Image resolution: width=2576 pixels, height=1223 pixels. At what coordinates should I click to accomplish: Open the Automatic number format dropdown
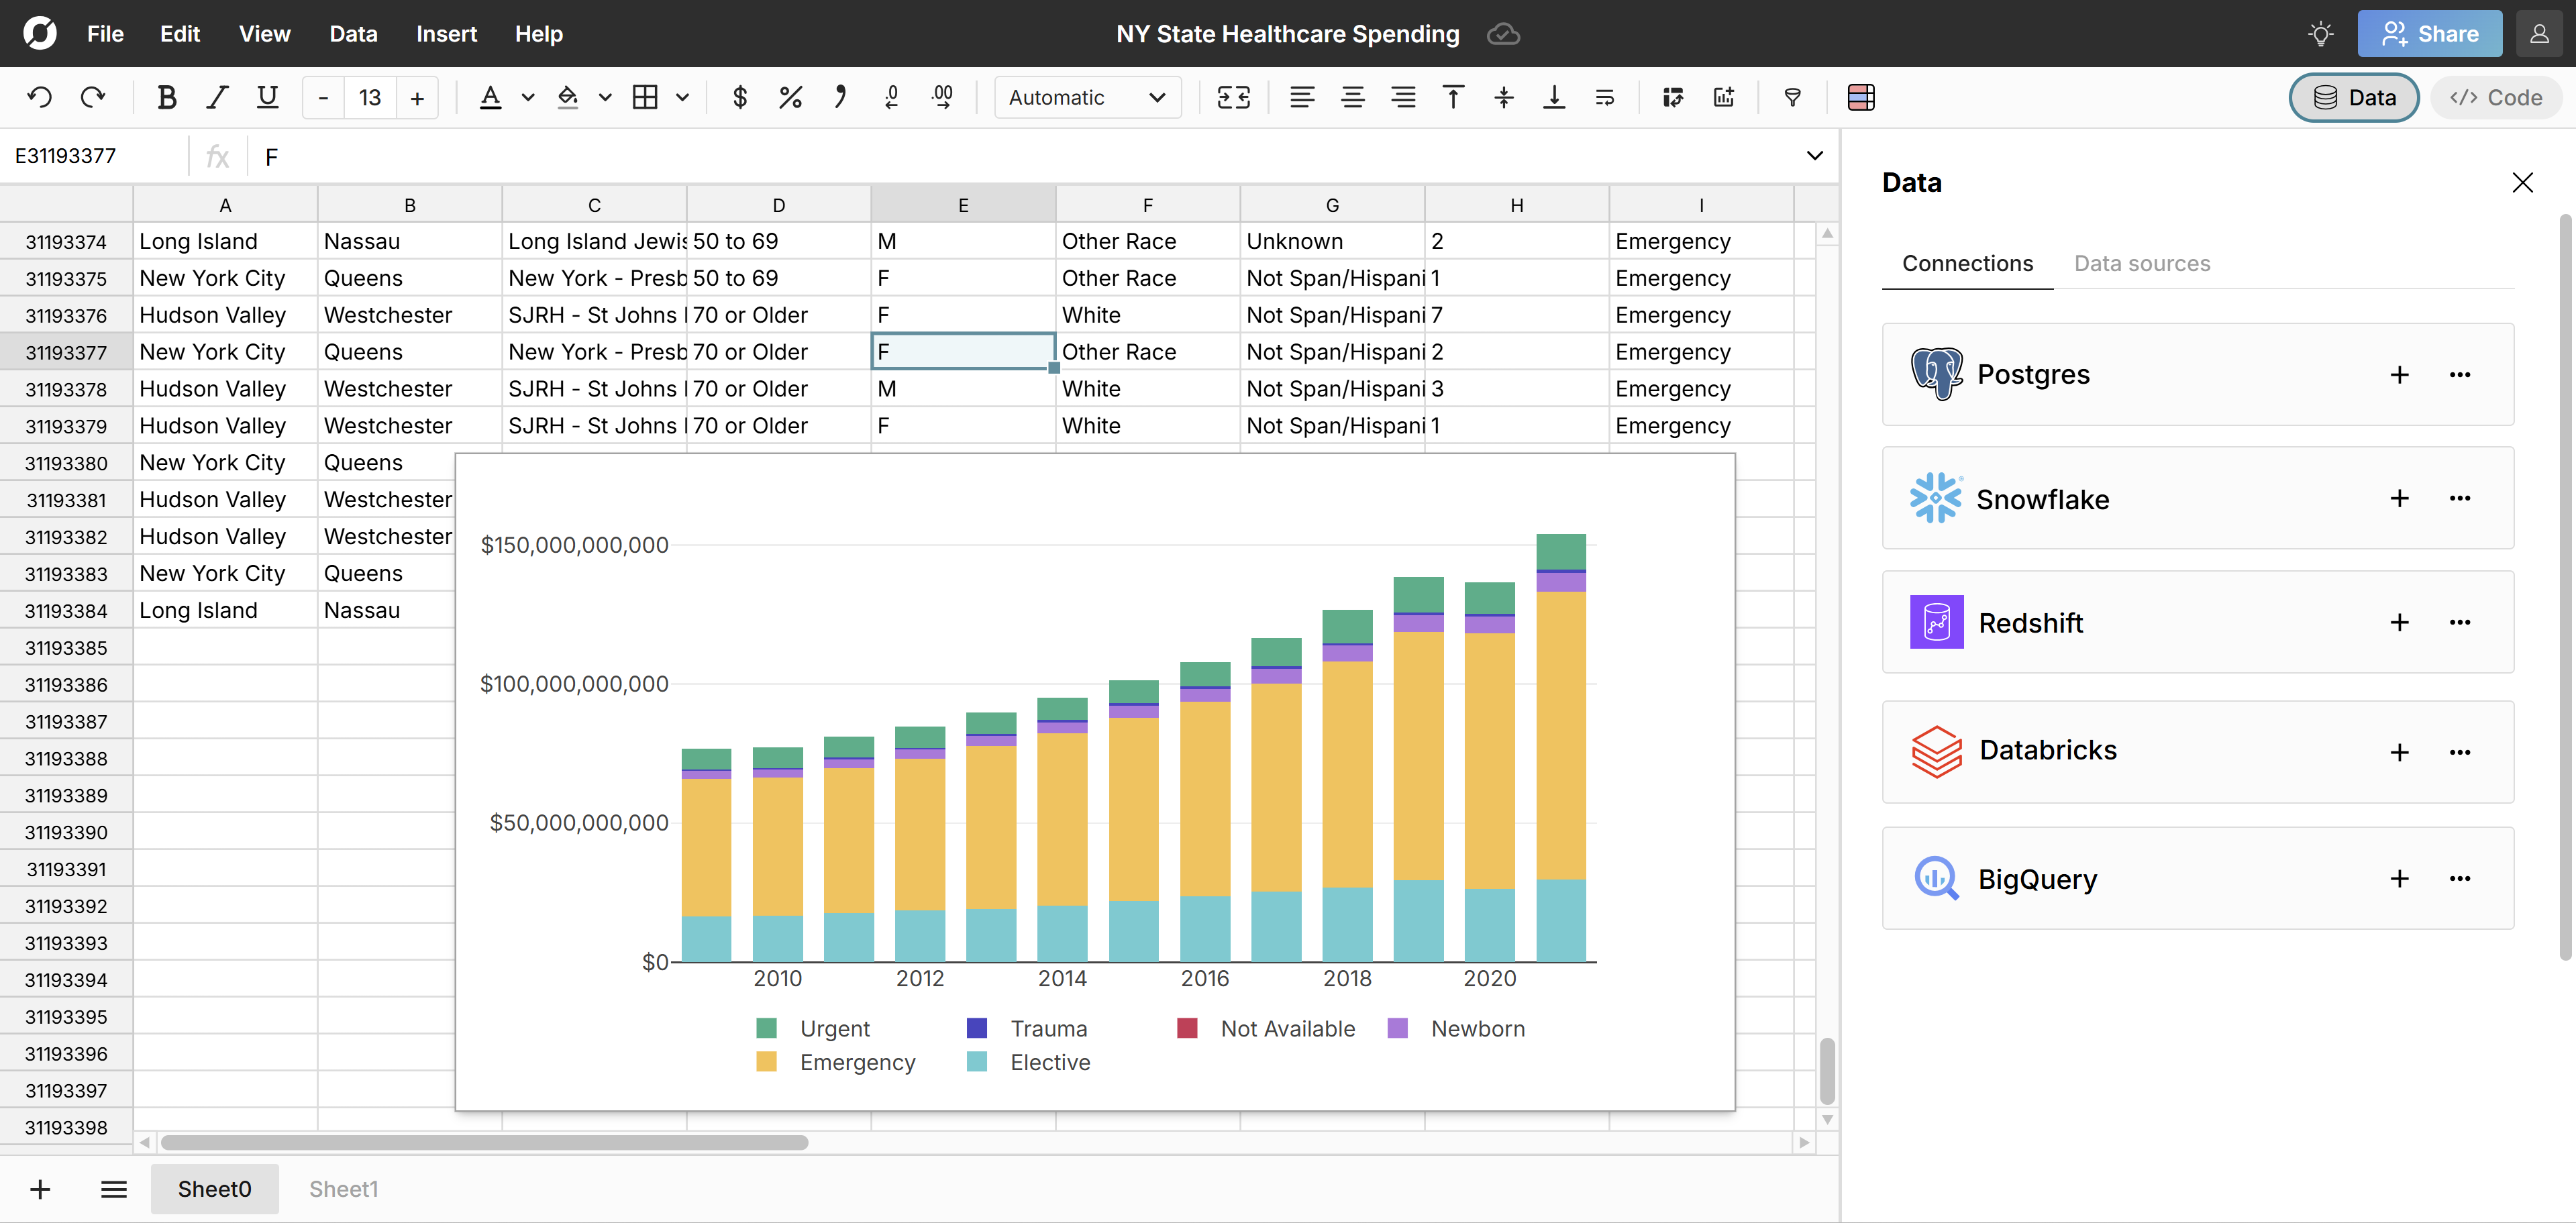(x=1087, y=97)
